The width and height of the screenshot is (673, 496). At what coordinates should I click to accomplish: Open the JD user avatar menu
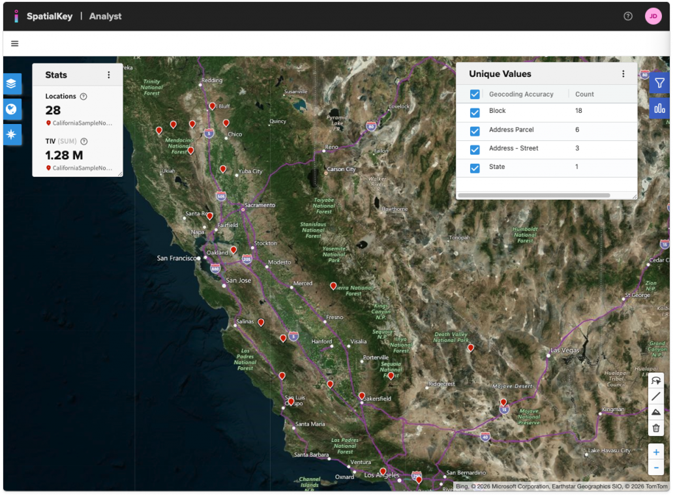point(653,16)
